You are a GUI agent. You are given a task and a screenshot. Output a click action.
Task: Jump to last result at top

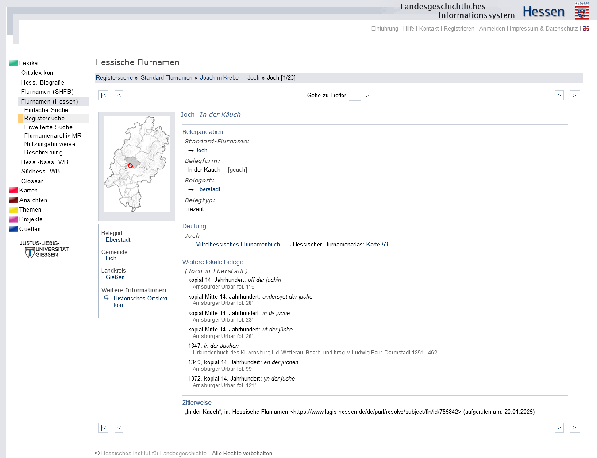(574, 96)
